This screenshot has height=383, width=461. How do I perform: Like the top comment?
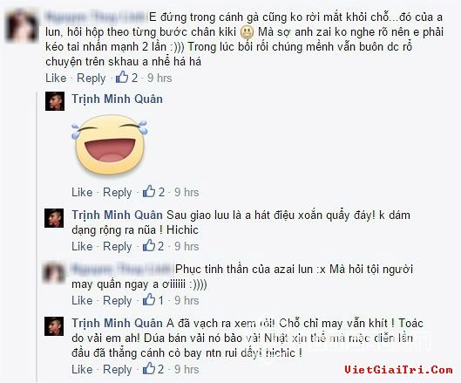pyautogui.click(x=56, y=78)
